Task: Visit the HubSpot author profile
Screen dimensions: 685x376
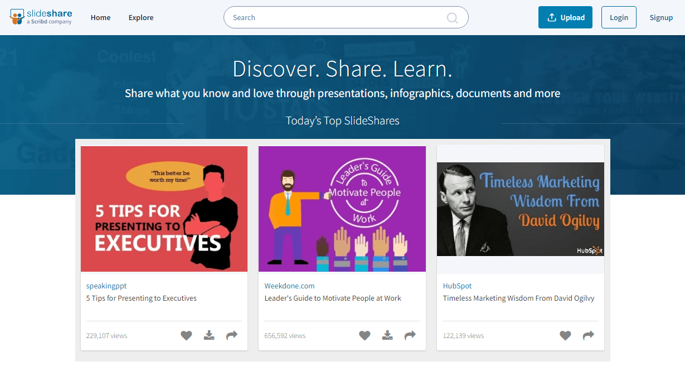Action: [x=457, y=286]
